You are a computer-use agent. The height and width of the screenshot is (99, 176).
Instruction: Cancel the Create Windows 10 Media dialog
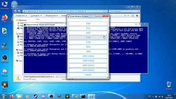click(x=88, y=75)
